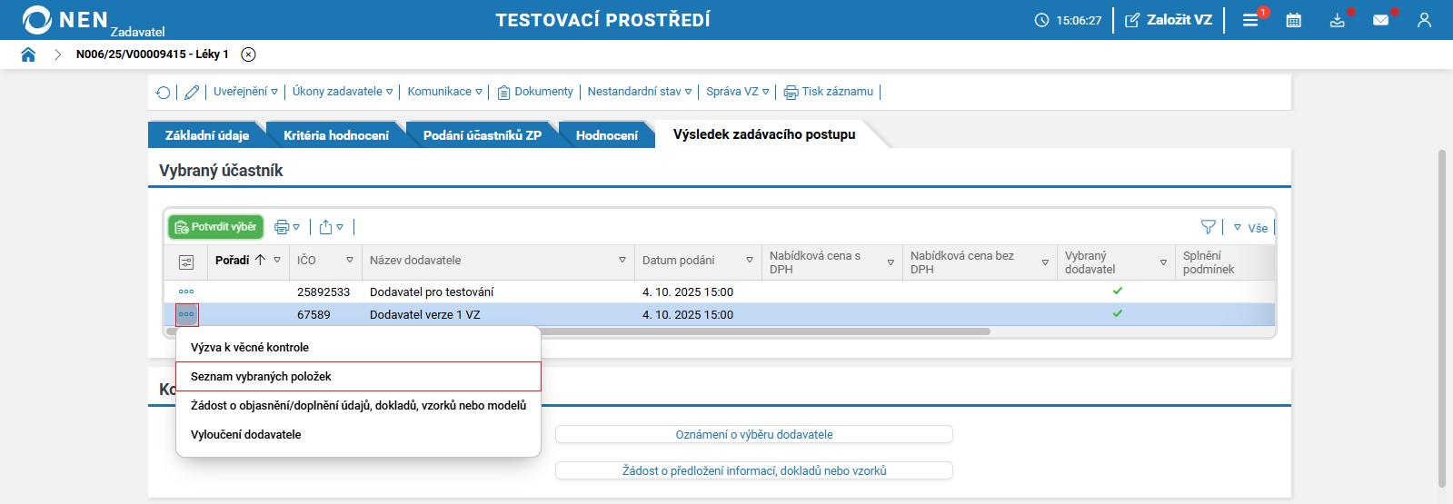Go to the home page via house icon
Screen dimensions: 1453x504
[x=28, y=54]
